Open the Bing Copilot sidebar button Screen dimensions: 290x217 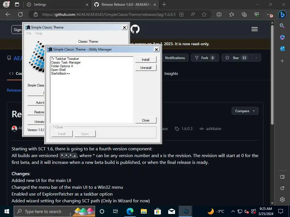pos(282,14)
